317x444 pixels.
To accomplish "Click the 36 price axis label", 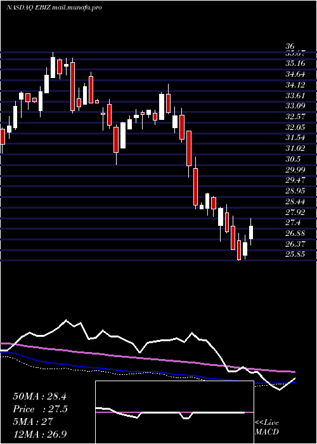I will click(x=290, y=46).
